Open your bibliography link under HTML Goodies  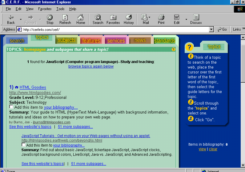pyautogui.click(x=61, y=107)
